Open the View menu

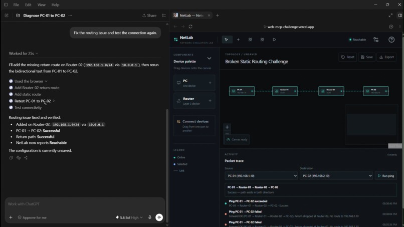(41, 5)
